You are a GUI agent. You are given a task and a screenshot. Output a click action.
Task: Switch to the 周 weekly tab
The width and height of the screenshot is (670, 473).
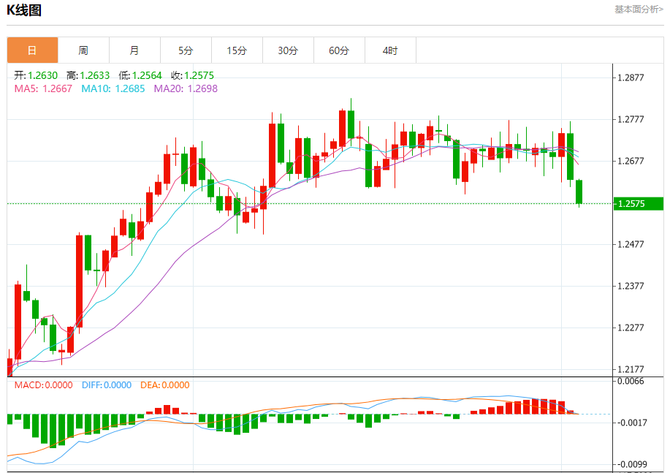(83, 50)
